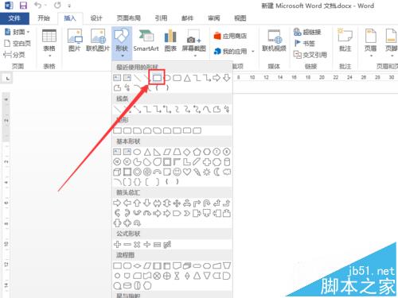This screenshot has width=398, height=298.
Task: Choose the flowchart decision diamond
Action: pos(137,265)
